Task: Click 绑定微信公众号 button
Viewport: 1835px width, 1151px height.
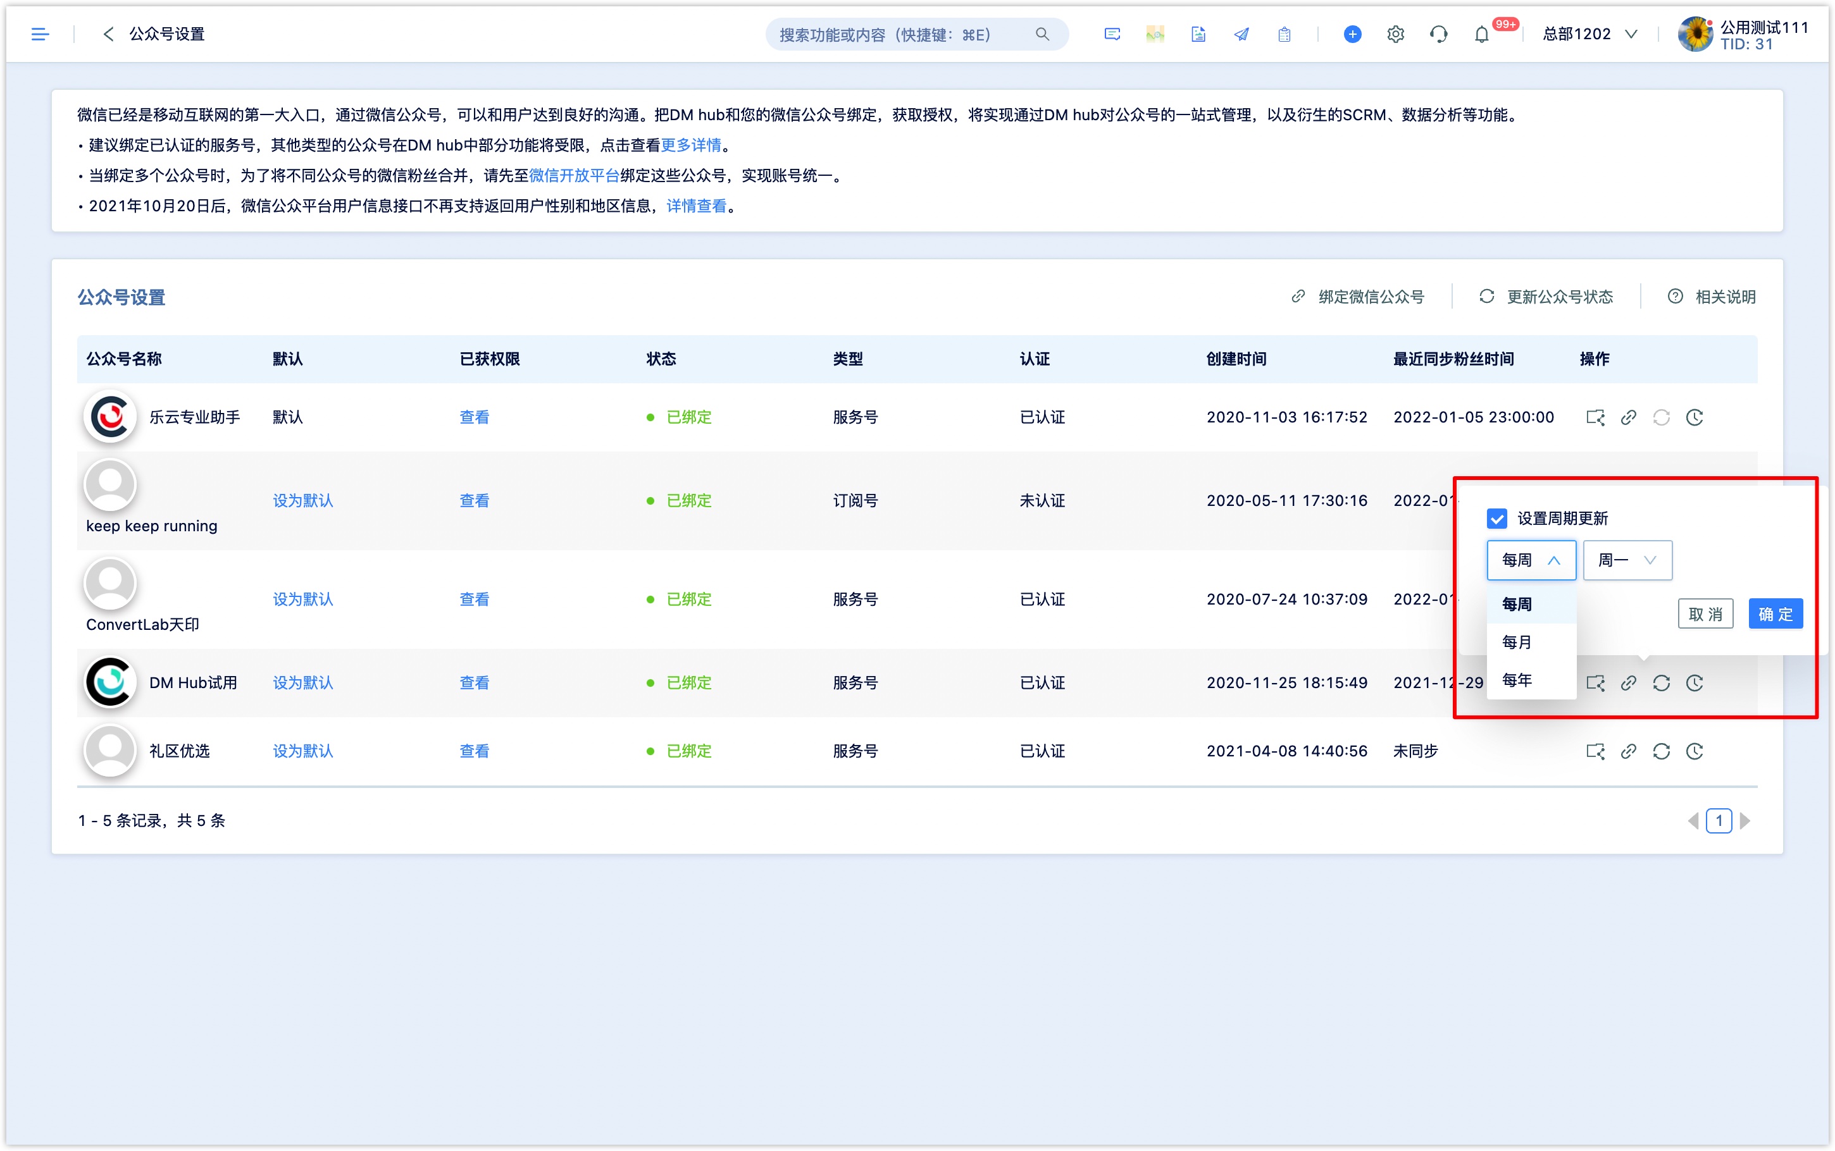Action: coord(1359,297)
